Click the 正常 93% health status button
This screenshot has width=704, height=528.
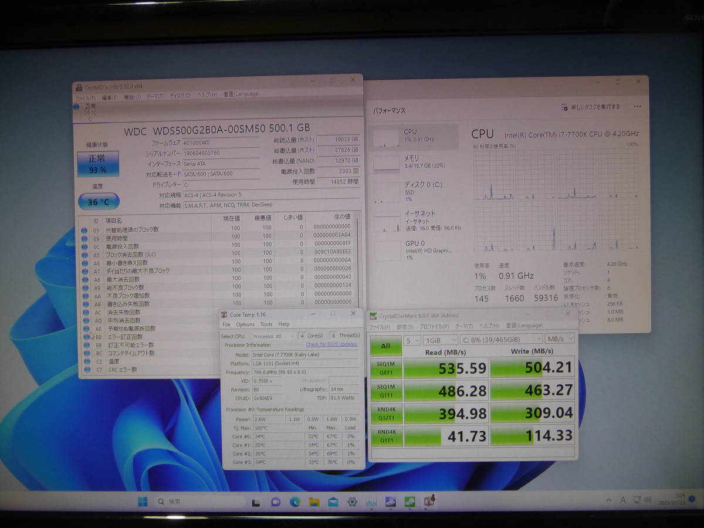coord(98,164)
